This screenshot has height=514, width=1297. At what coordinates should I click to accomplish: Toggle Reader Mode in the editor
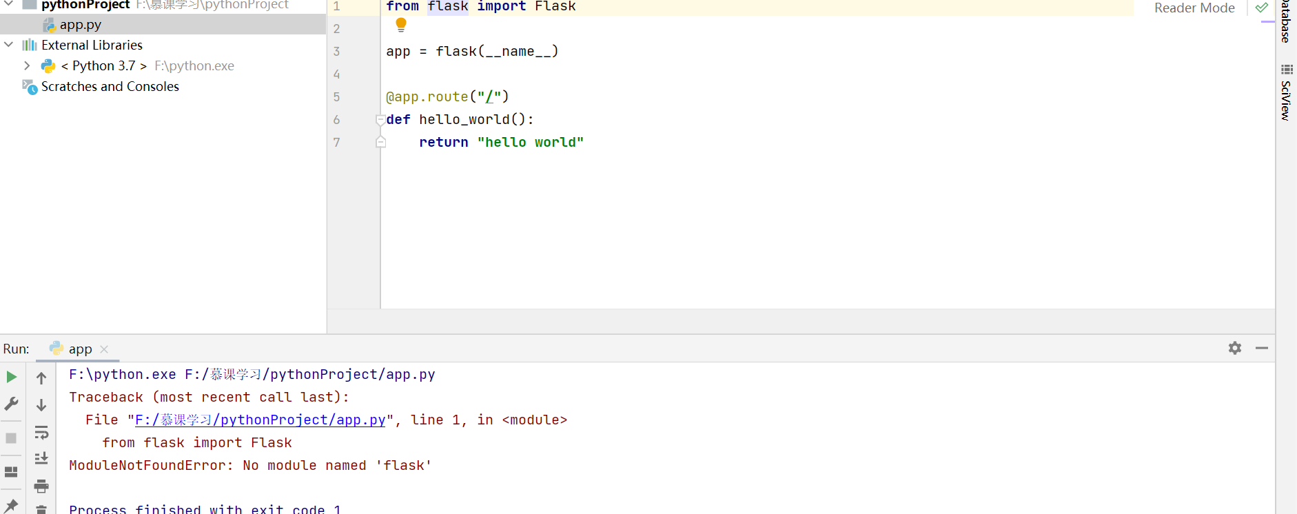(1194, 8)
